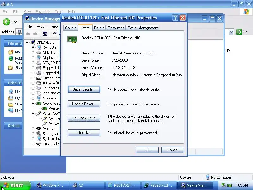Image resolution: width=253 pixels, height=190 pixels.
Task: Click the green Go arrow button
Action: click(239, 32)
